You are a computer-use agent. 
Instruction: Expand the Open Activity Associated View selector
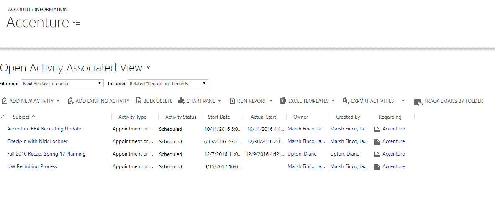[x=149, y=68]
